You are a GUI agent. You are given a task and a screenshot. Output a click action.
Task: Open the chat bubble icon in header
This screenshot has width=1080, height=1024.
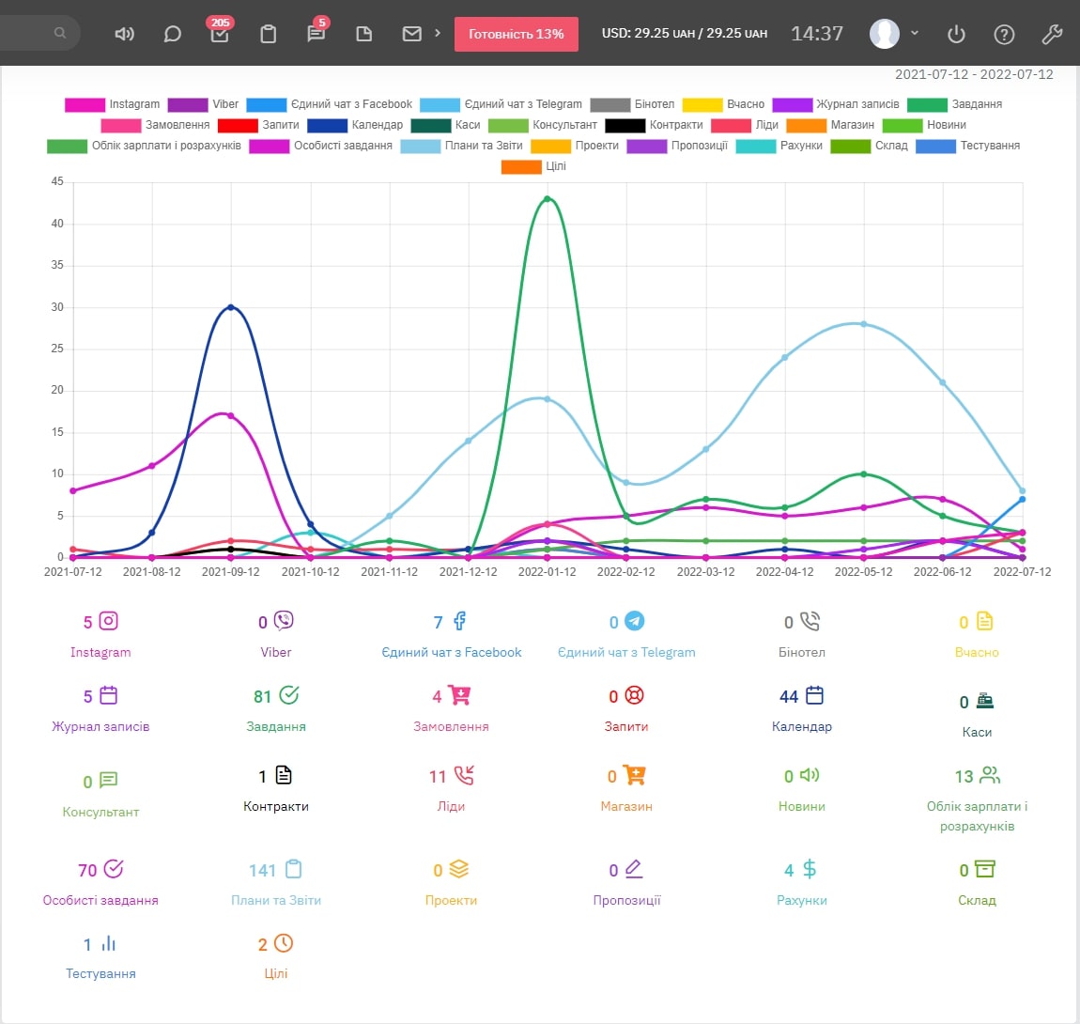coord(172,34)
